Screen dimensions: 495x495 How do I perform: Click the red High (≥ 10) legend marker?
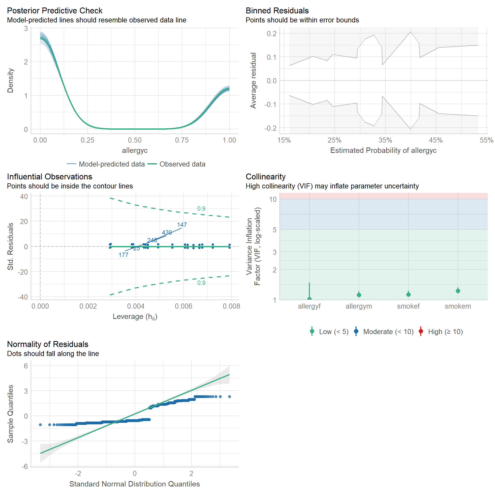(421, 331)
